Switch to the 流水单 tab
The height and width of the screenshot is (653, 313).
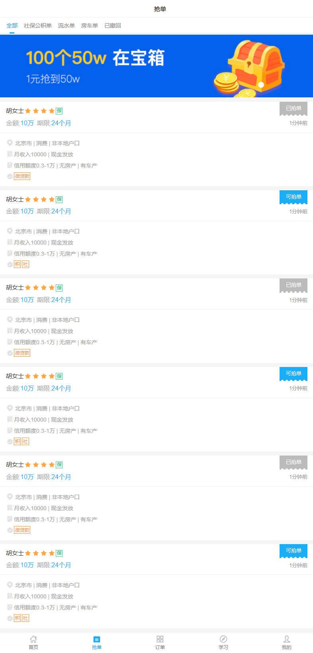click(67, 26)
